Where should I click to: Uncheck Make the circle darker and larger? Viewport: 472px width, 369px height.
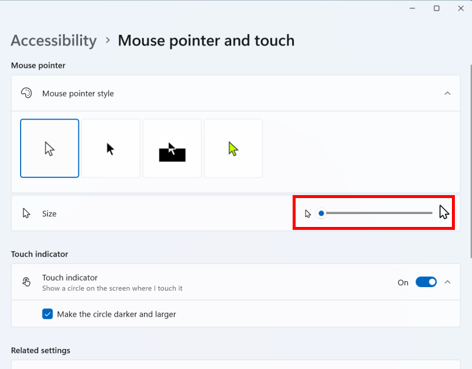48,314
